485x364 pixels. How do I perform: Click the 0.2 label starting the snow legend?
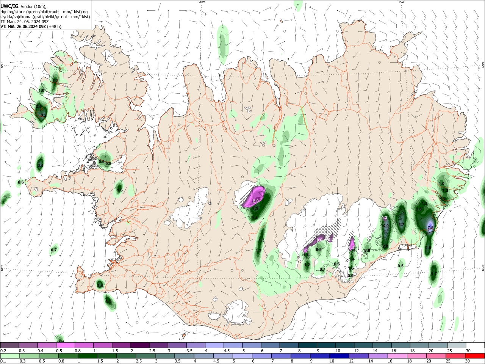click(3, 351)
